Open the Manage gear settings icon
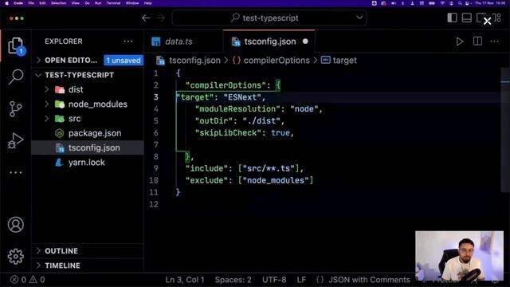510x287 pixels. (16, 257)
